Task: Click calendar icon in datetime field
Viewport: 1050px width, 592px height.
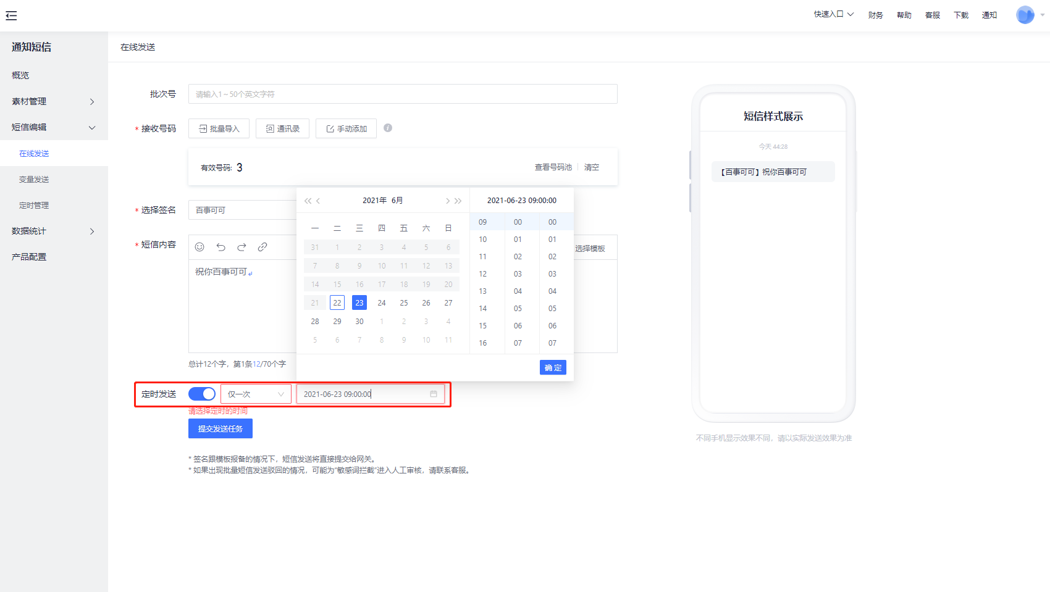Action: [434, 394]
